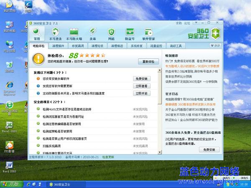Screen dimensions: 251x188
Task: Select the 检测浏览器首页是否为恶意网址 row
Action: (93, 117)
